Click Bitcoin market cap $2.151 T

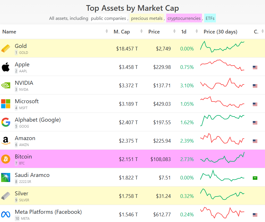tap(128, 159)
